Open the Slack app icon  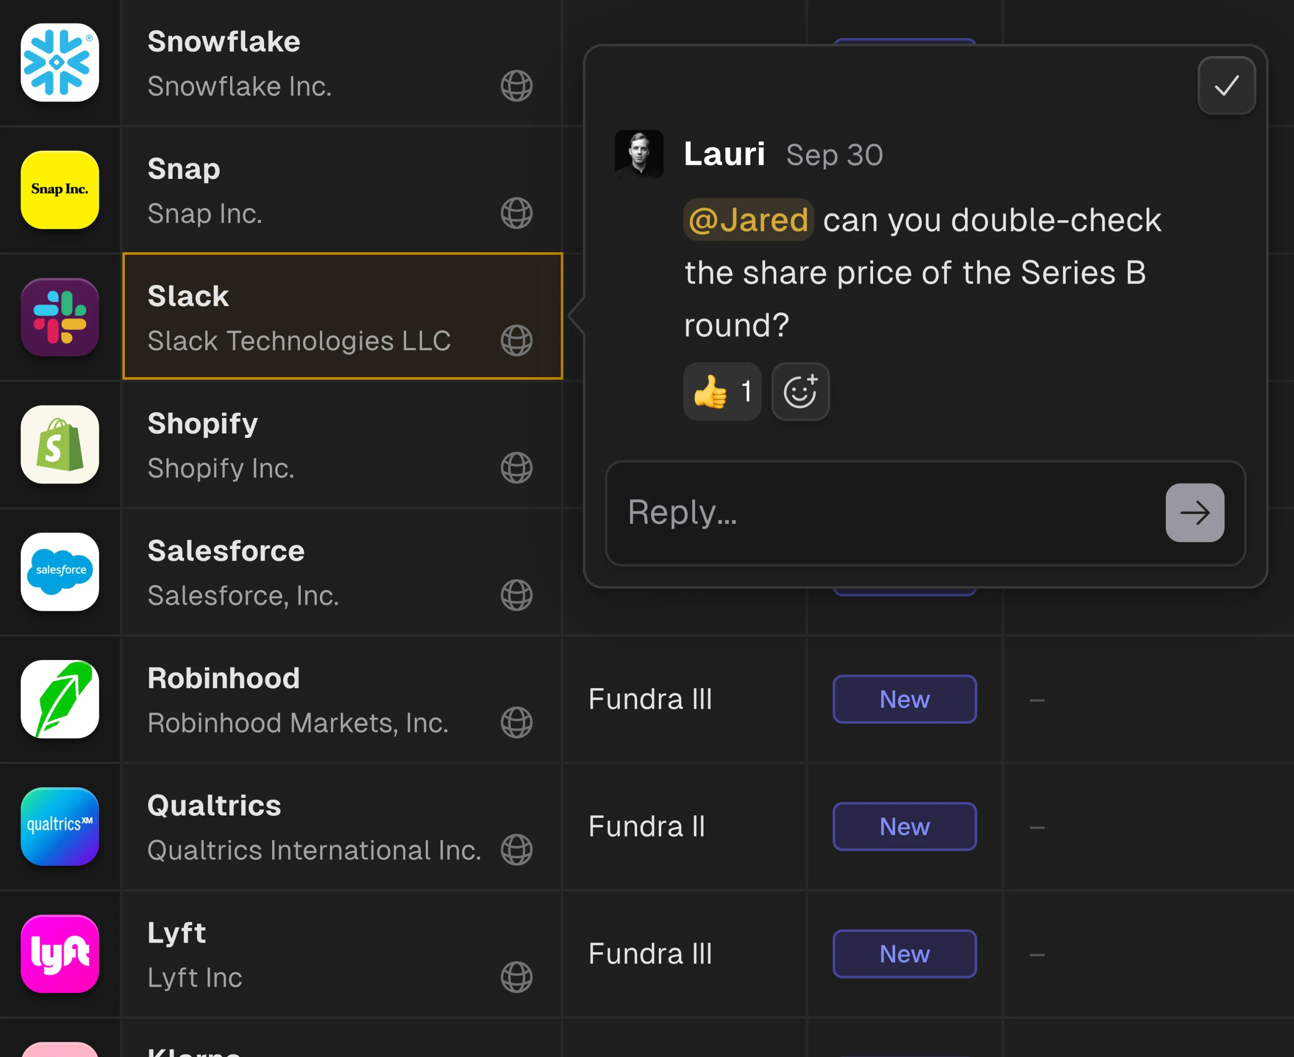pos(60,317)
